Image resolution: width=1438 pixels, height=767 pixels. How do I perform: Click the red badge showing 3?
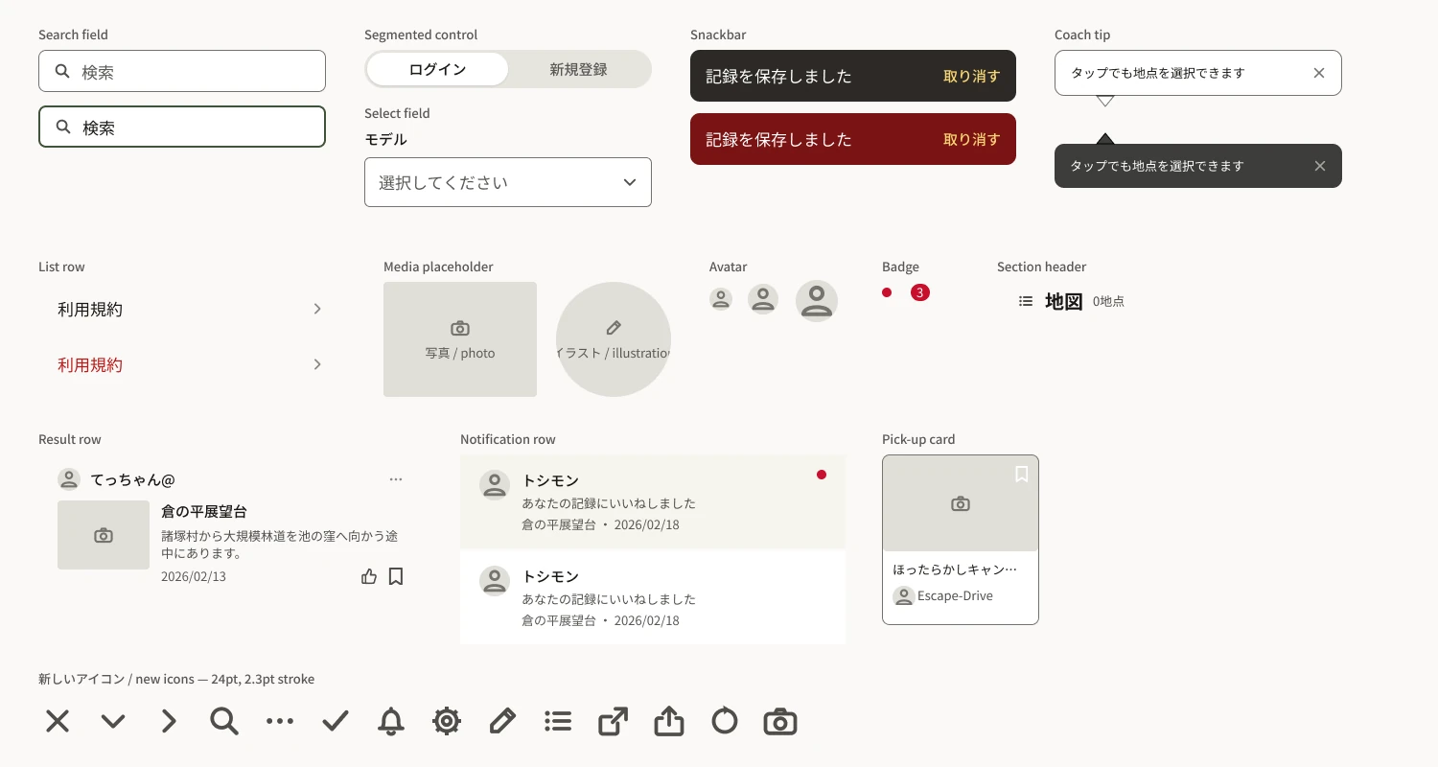(x=920, y=292)
